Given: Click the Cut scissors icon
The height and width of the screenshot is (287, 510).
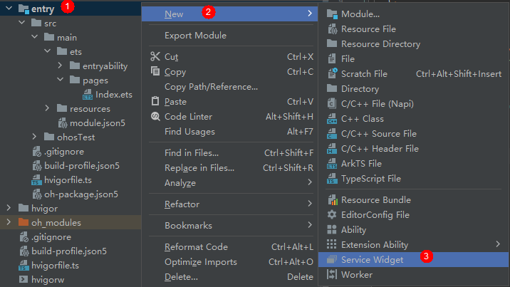Looking at the screenshot, I should tap(155, 56).
